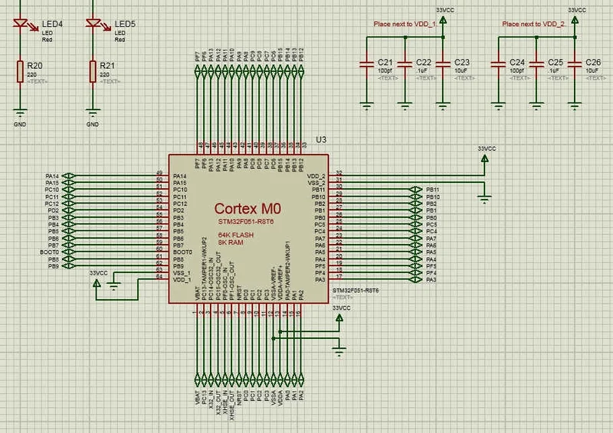Click the U3 reference designator
613x433 pixels.
pos(321,140)
